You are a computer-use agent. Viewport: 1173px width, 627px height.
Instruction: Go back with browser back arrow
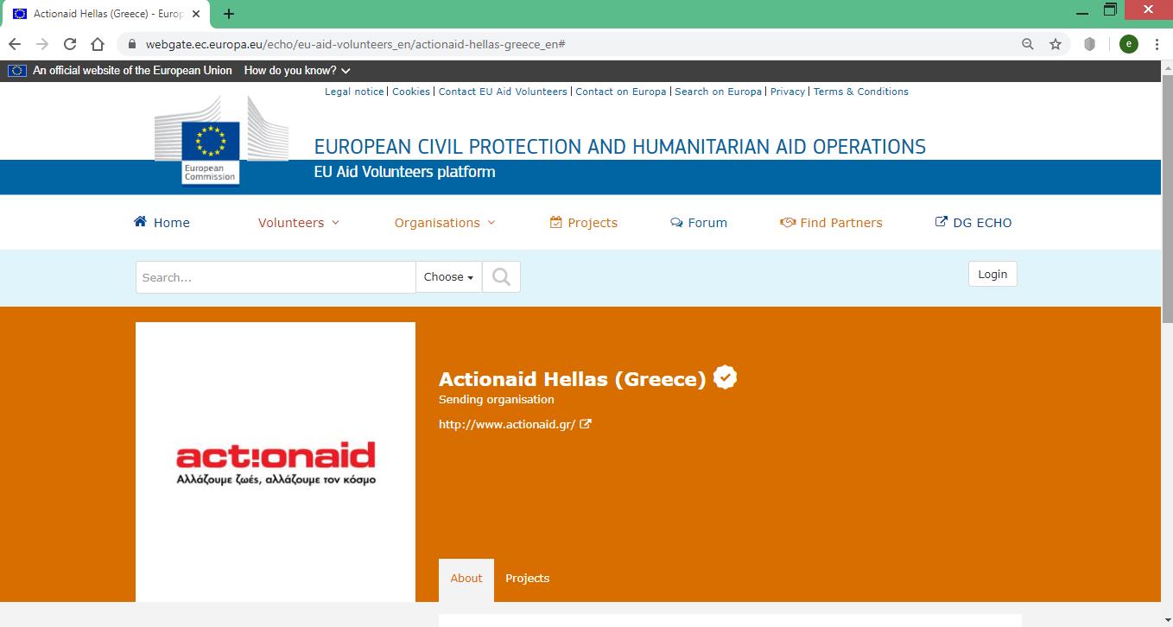coord(15,44)
